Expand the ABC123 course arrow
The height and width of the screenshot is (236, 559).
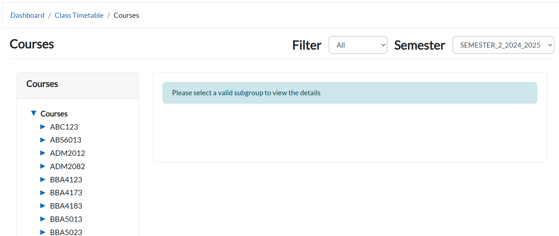point(43,127)
